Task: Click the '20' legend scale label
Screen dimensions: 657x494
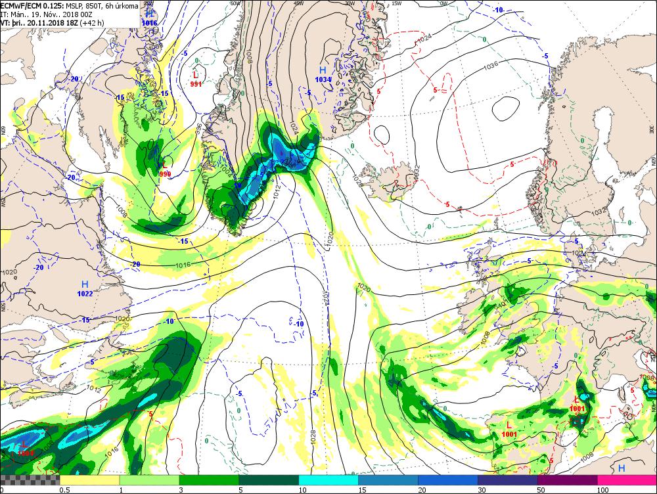Action: pyautogui.click(x=422, y=490)
